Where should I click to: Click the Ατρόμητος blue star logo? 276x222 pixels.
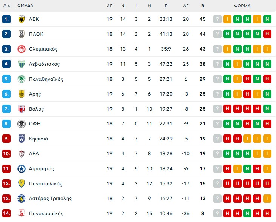click(x=21, y=169)
